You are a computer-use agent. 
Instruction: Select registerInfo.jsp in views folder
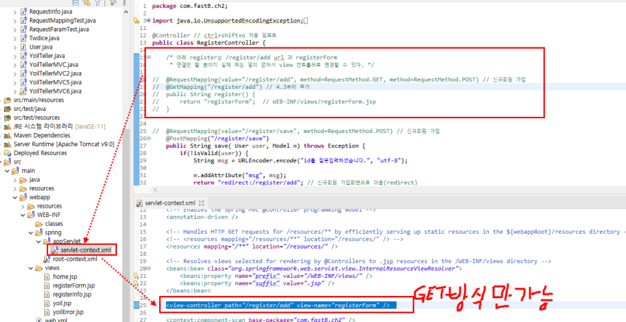tap(72, 294)
